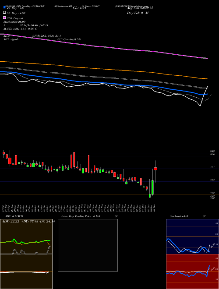
Task: Select the '50 Day = 4.83' legend text
Action: click(x=16, y=13)
